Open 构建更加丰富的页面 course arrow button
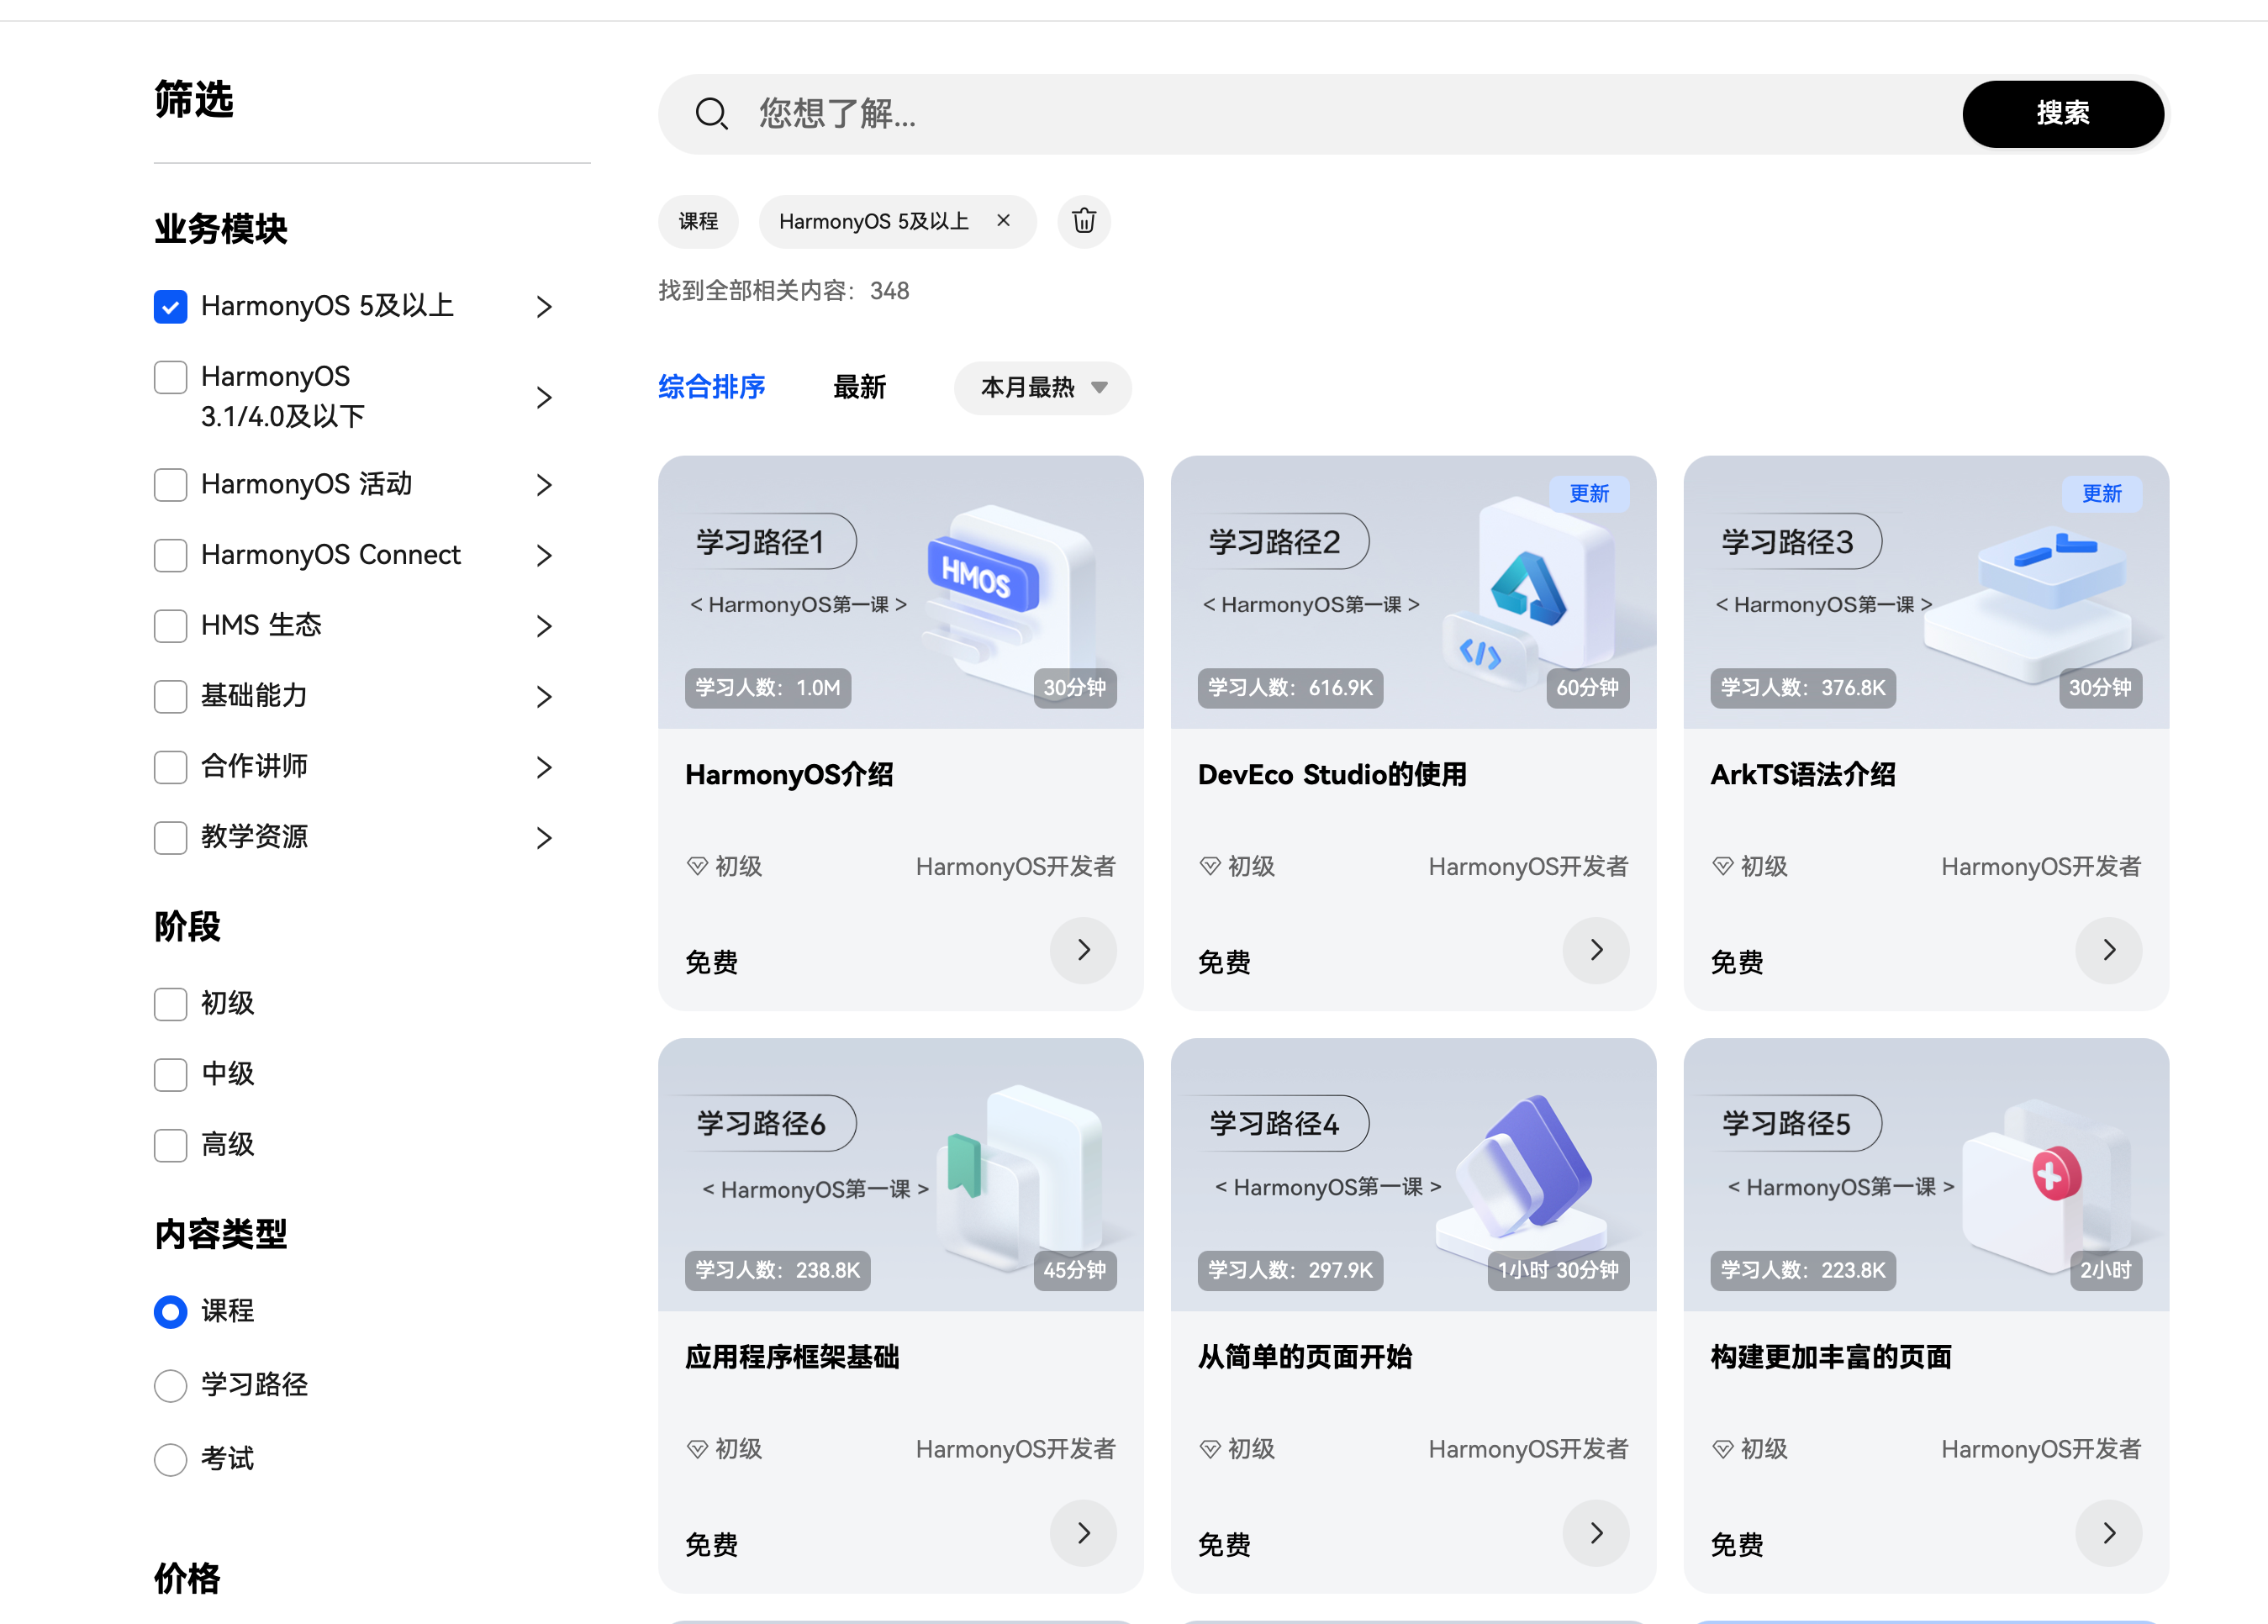 coord(2109,1533)
